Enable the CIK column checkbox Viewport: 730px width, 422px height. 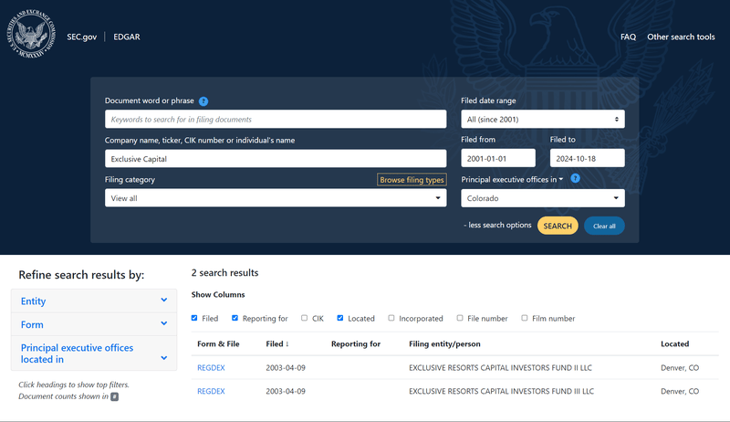[304, 318]
